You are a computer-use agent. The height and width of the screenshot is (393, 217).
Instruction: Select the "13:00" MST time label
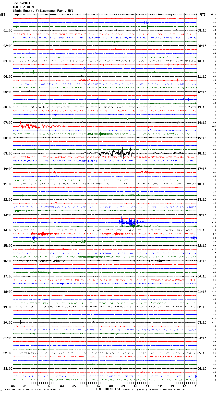[8, 215]
